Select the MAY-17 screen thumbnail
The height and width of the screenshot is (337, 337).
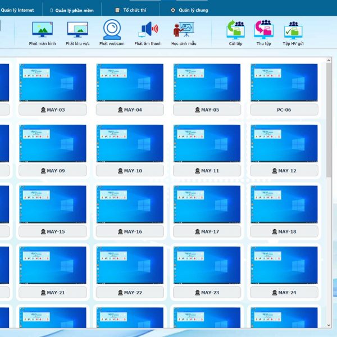coord(207,204)
